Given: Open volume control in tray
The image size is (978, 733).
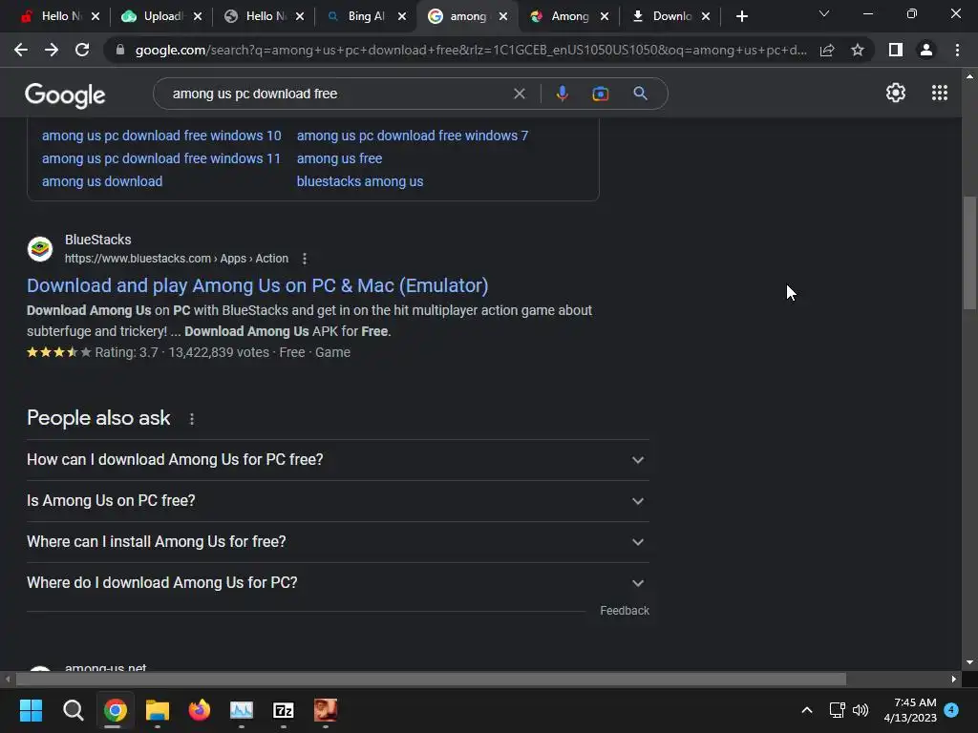Looking at the screenshot, I should 861,710.
